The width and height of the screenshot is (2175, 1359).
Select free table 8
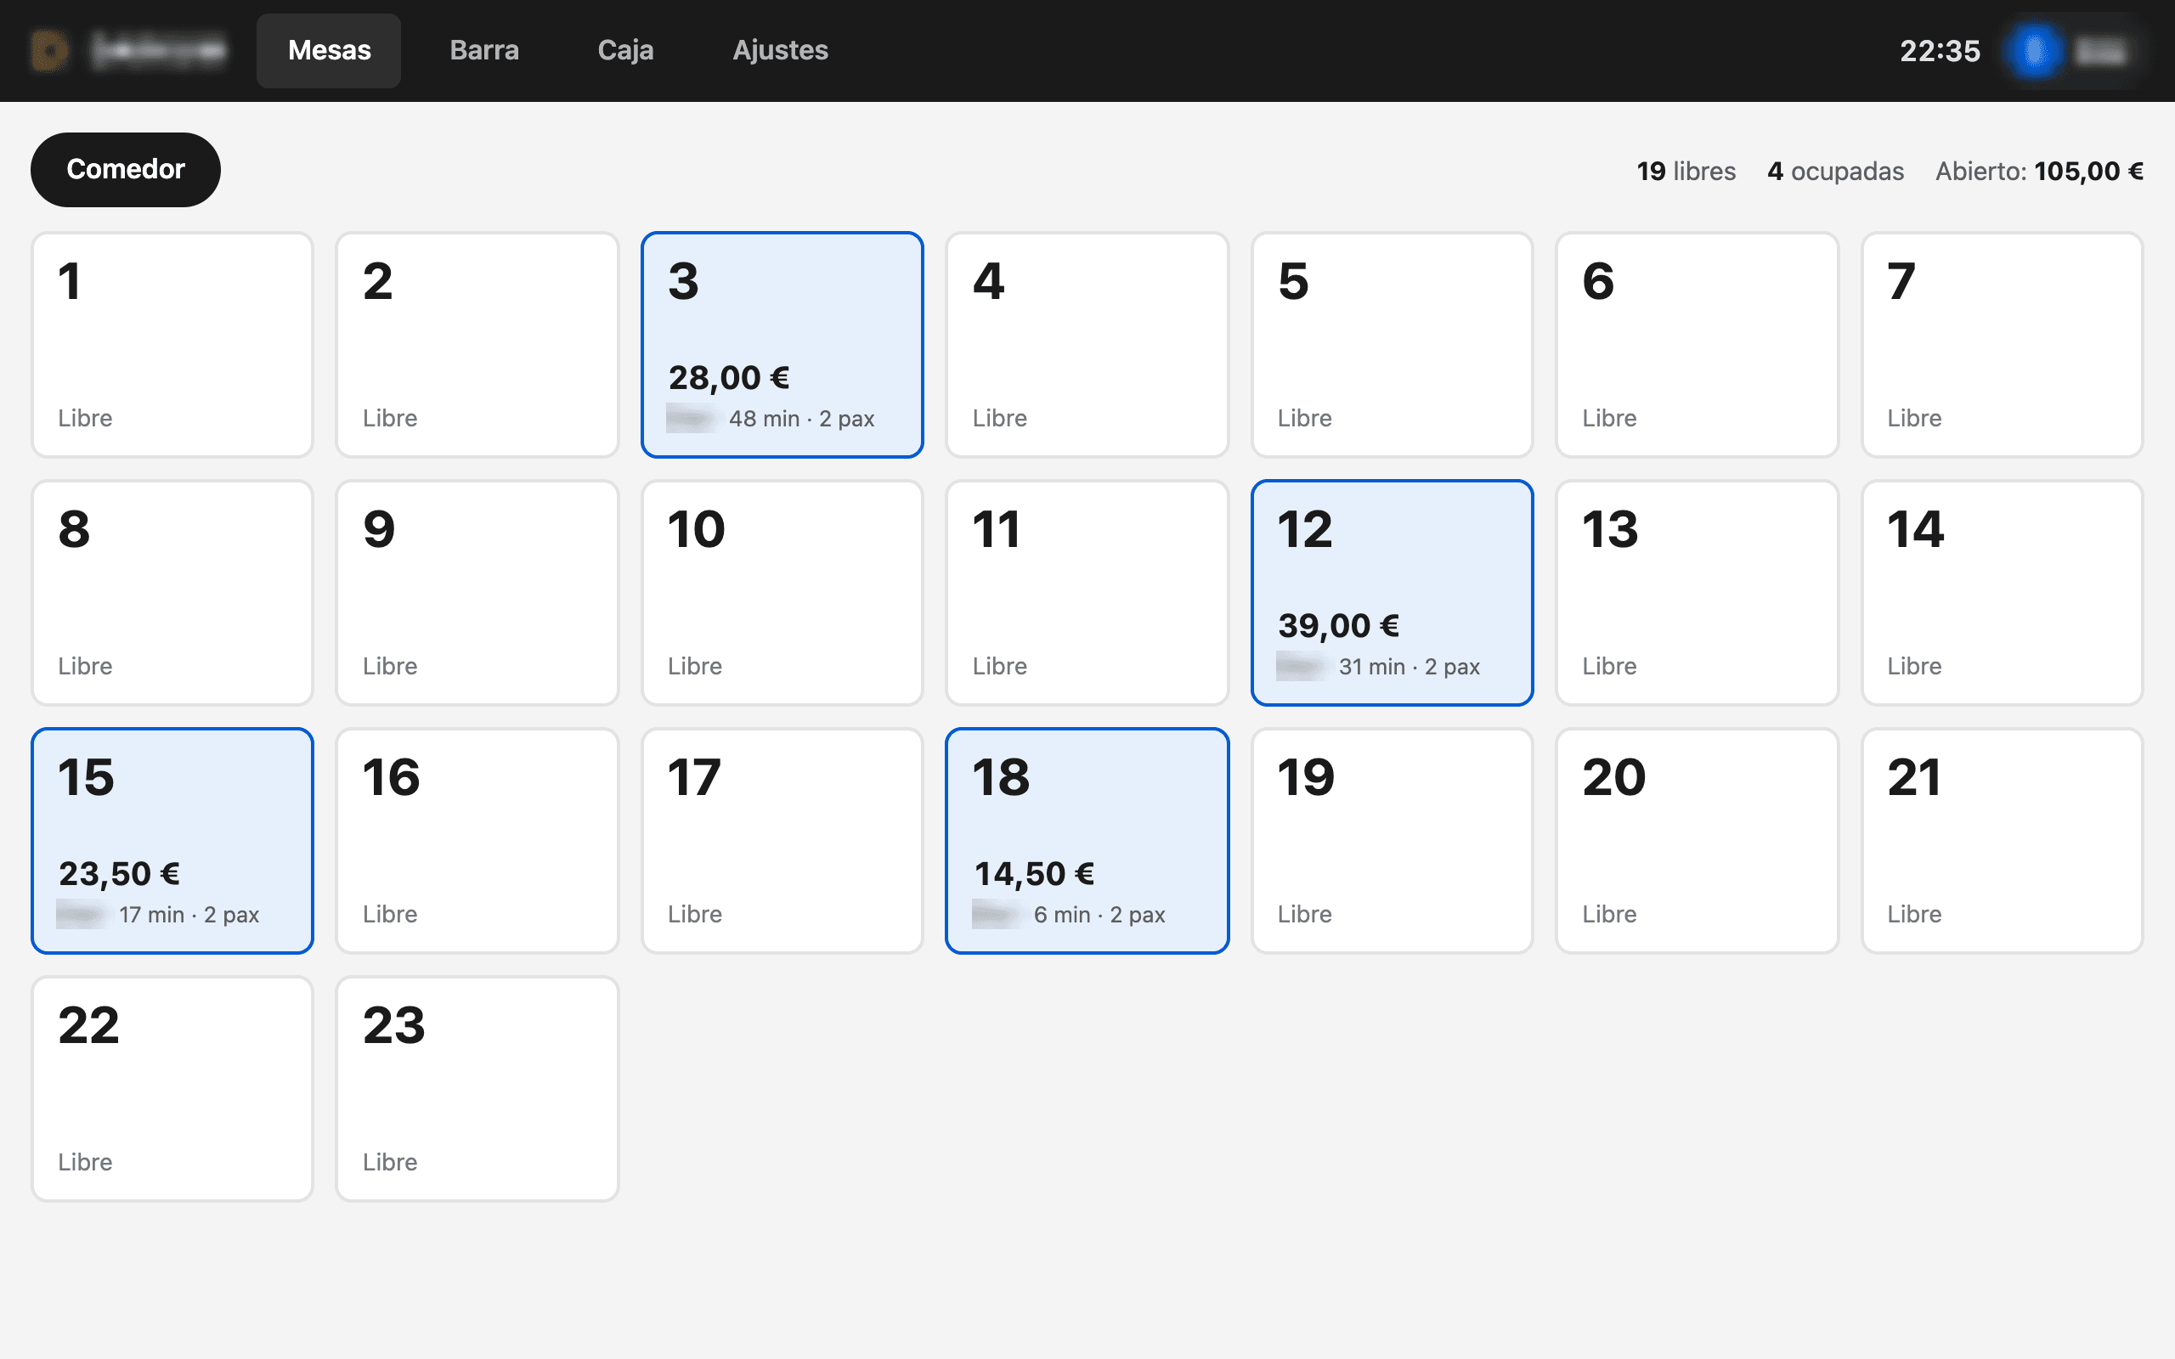point(172,593)
